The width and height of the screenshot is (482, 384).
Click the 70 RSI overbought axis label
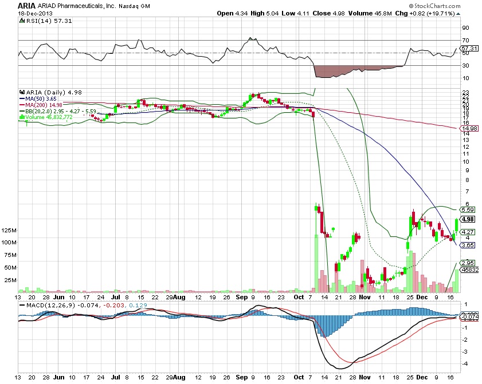click(465, 41)
